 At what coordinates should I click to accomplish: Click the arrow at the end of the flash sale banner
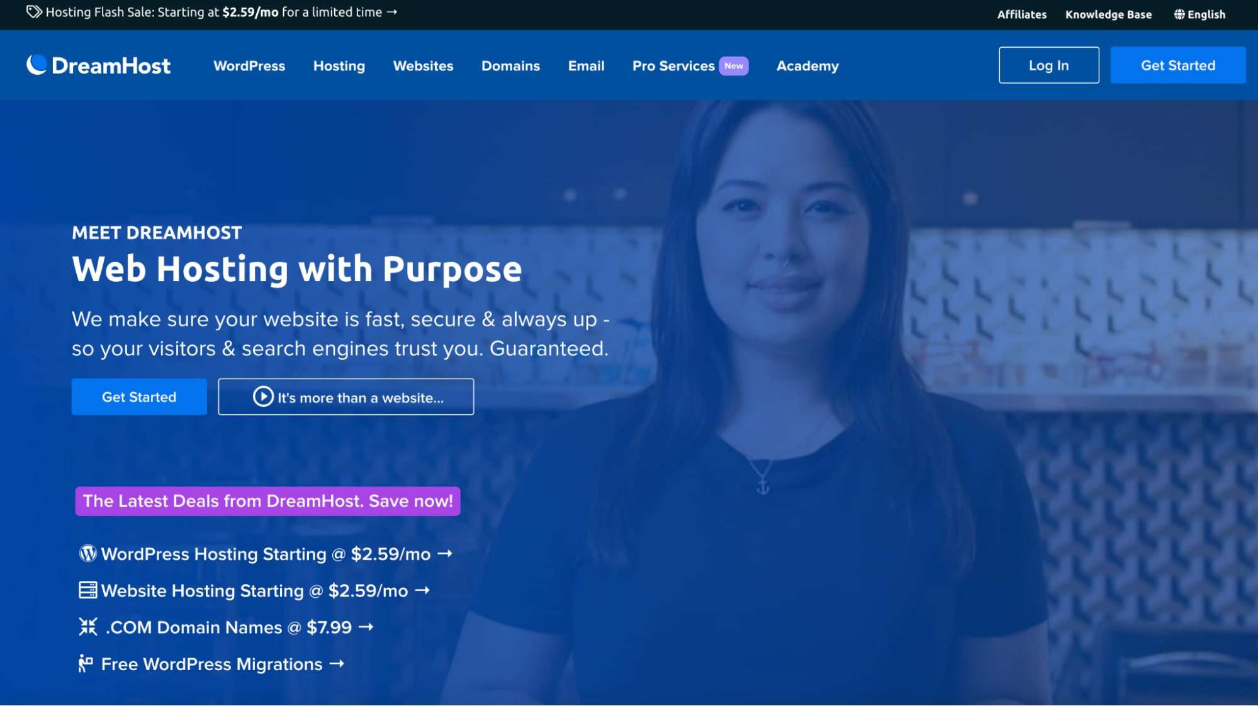[391, 12]
